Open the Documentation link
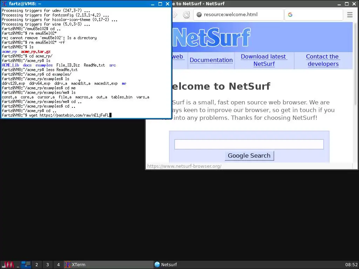The height and width of the screenshot is (269, 359). click(211, 60)
